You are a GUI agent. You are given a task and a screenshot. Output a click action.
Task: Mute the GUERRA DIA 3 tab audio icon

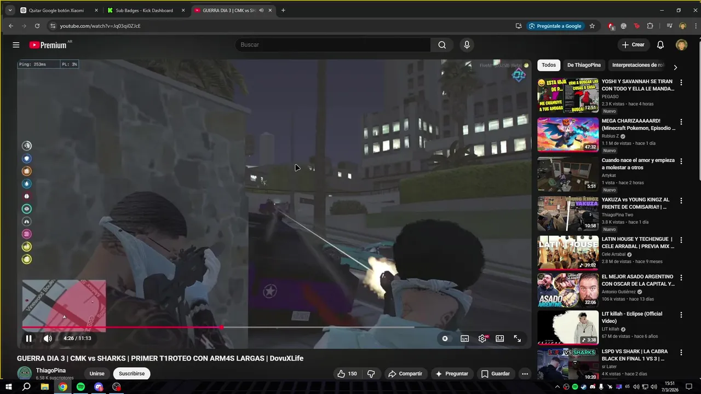[261, 10]
